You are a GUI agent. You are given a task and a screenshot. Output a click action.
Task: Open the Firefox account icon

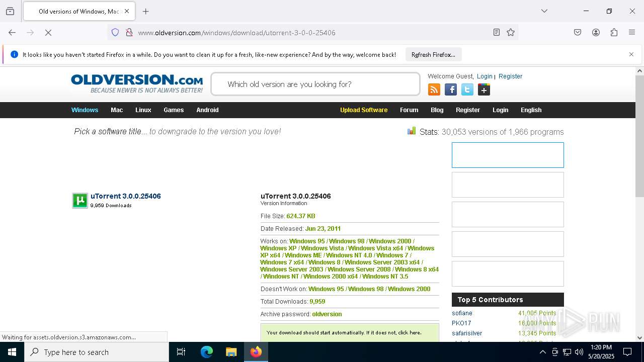click(596, 32)
